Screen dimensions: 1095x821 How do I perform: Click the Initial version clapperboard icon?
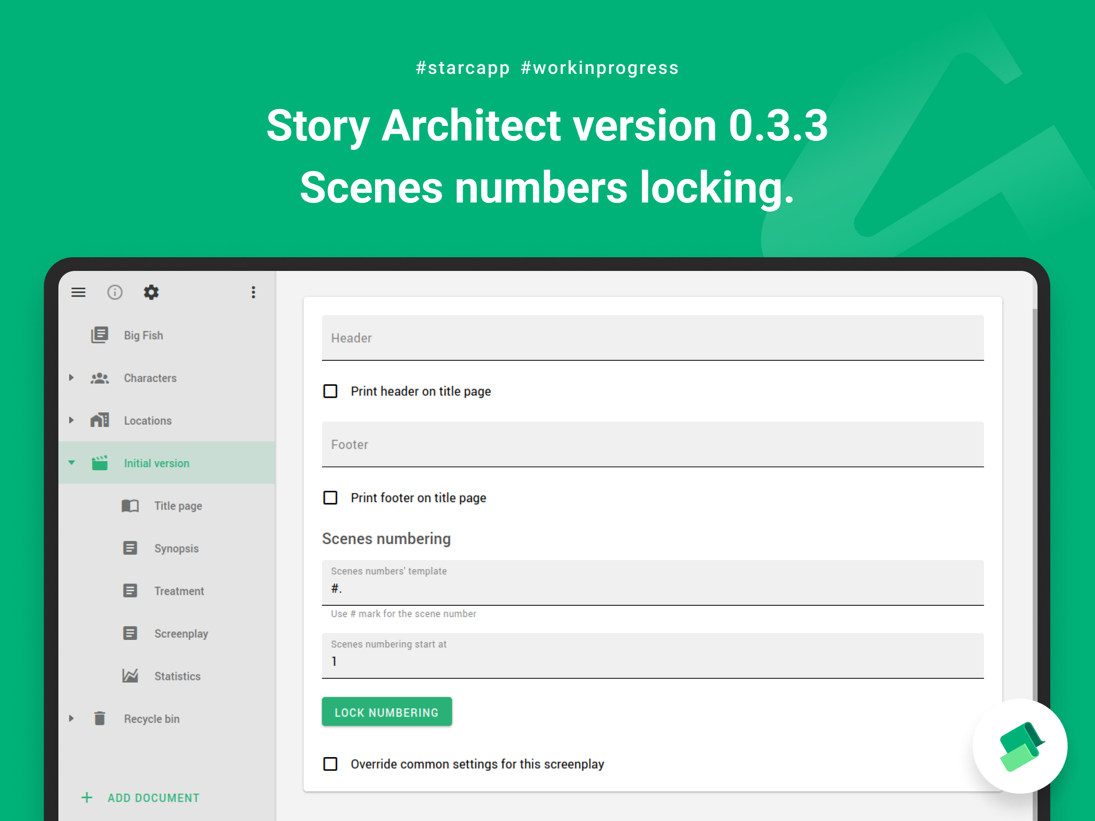pyautogui.click(x=99, y=462)
